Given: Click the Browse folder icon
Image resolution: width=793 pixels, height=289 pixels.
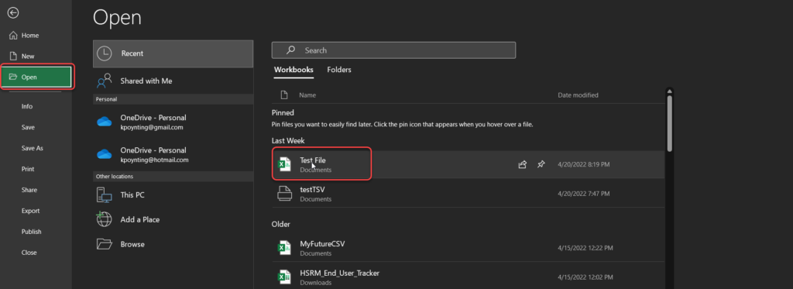Looking at the screenshot, I should (105, 244).
